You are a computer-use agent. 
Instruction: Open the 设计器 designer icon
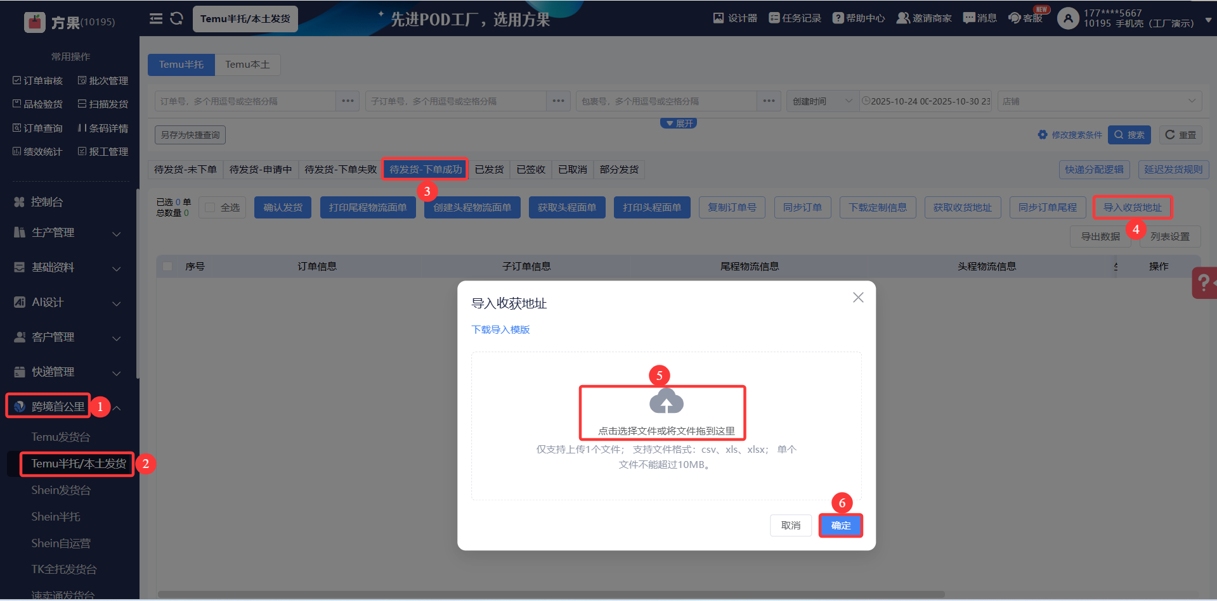[719, 18]
